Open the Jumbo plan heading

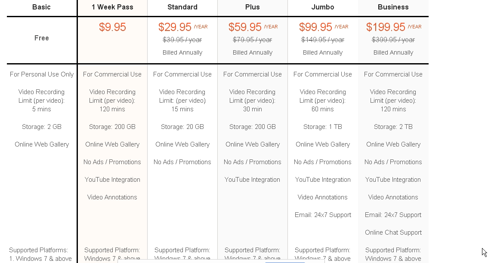tap(323, 7)
